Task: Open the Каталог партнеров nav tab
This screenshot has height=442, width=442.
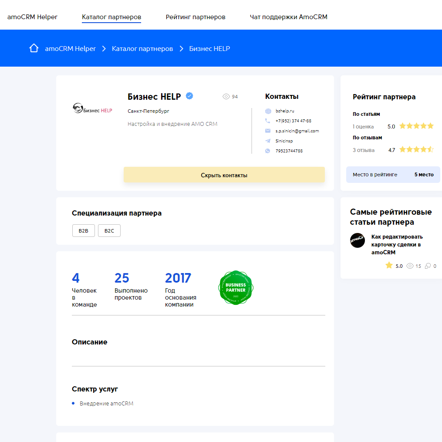Action: coord(111,17)
